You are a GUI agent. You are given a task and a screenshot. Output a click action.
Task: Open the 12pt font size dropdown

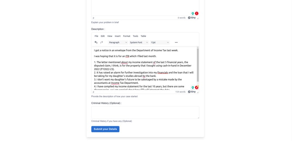(x=160, y=42)
